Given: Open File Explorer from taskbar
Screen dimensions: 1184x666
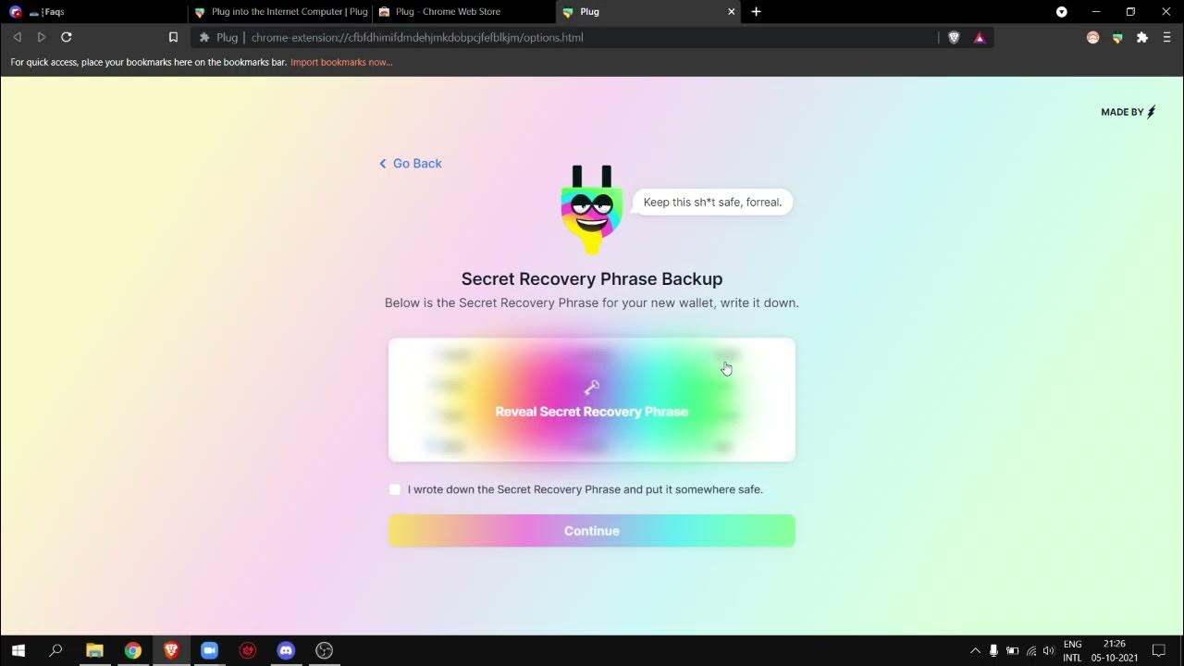Looking at the screenshot, I should [94, 650].
